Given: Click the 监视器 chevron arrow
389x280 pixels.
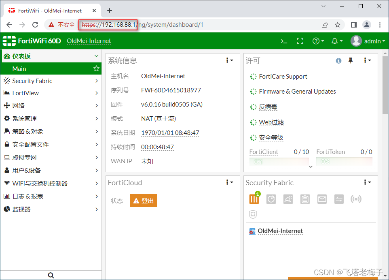Looking at the screenshot, I should pyautogui.click(x=97, y=209).
